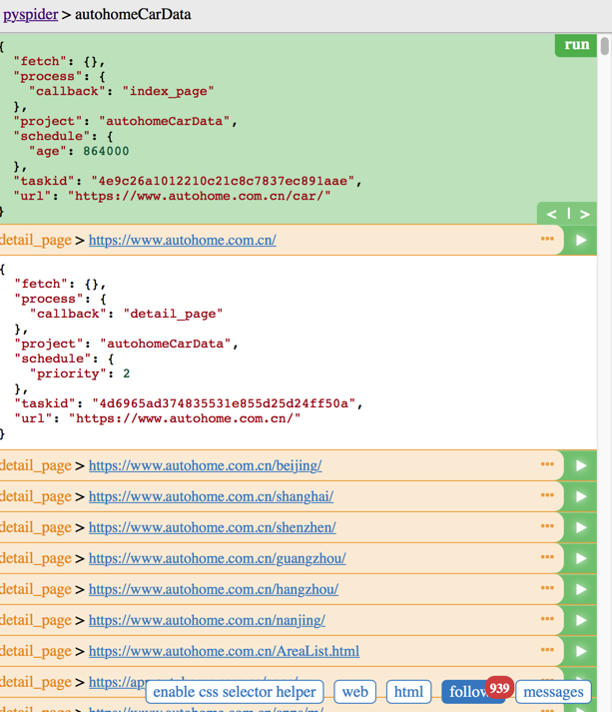Play the hangzhou detail_page task
Image resolution: width=612 pixels, height=712 pixels.
click(x=581, y=589)
